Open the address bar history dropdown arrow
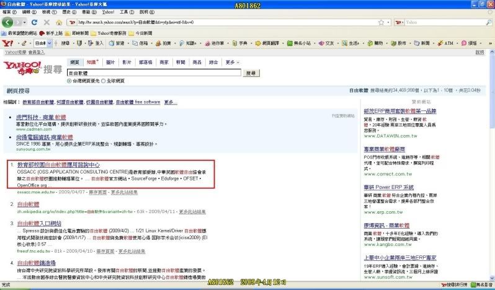 click(x=388, y=22)
